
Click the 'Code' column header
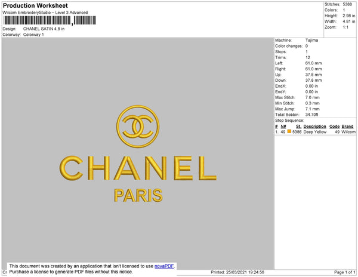[334, 127]
